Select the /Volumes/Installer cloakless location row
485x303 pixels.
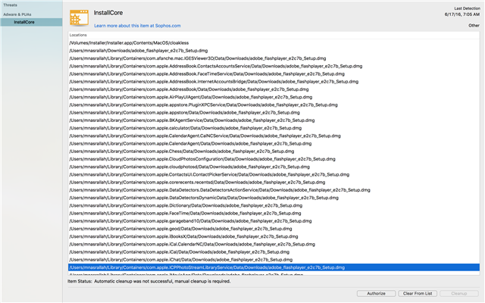[274, 43]
